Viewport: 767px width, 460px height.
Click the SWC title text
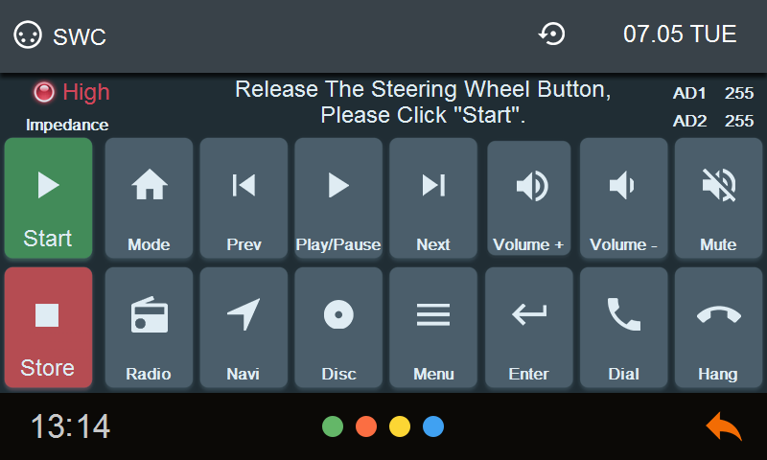pos(80,36)
